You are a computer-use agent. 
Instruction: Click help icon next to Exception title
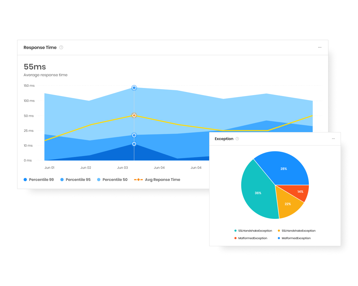pyautogui.click(x=237, y=139)
